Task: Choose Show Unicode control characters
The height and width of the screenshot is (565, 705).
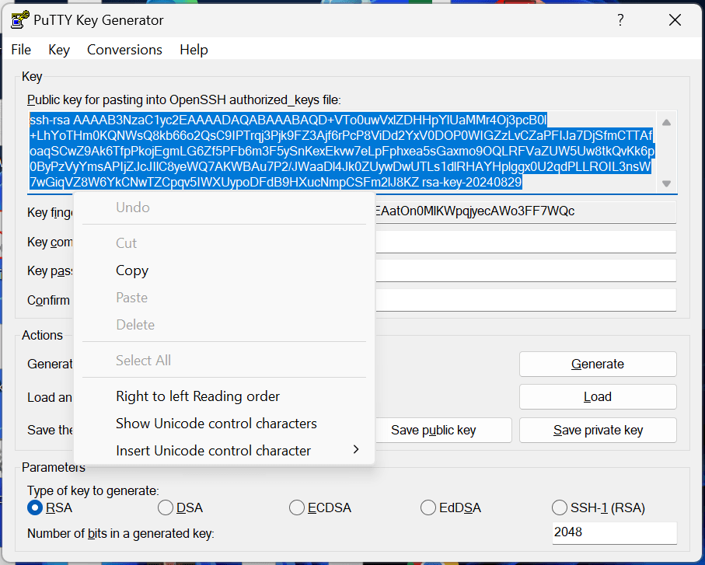Action: pyautogui.click(x=224, y=424)
